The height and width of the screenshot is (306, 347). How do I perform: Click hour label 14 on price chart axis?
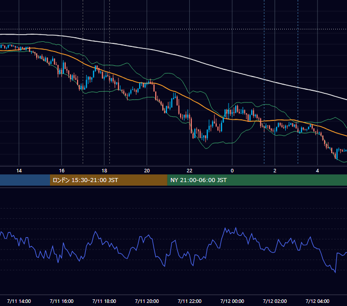click(x=19, y=171)
